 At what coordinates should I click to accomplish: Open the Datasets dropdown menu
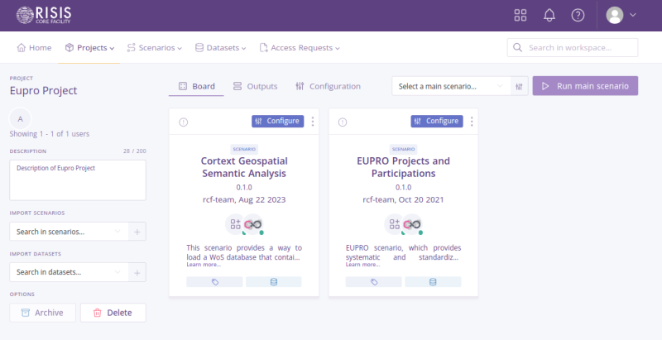click(x=221, y=48)
